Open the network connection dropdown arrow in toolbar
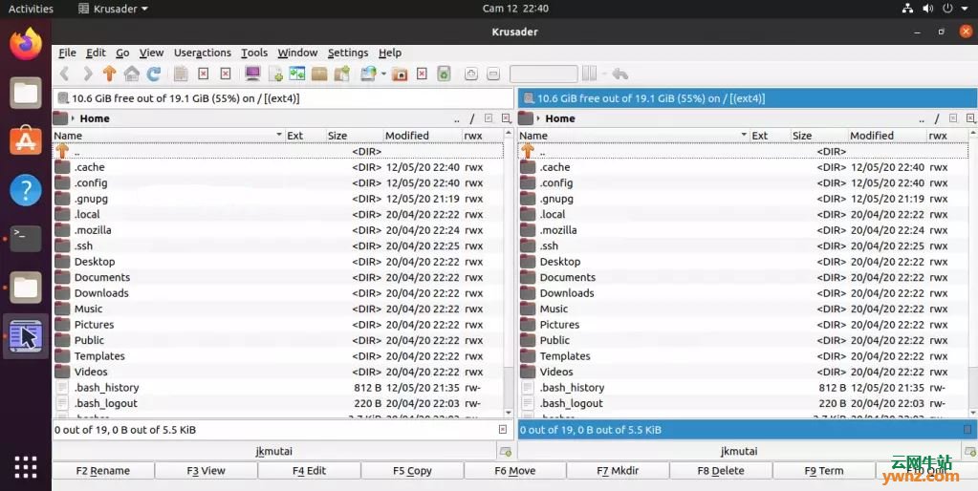The height and width of the screenshot is (491, 978). tap(383, 75)
